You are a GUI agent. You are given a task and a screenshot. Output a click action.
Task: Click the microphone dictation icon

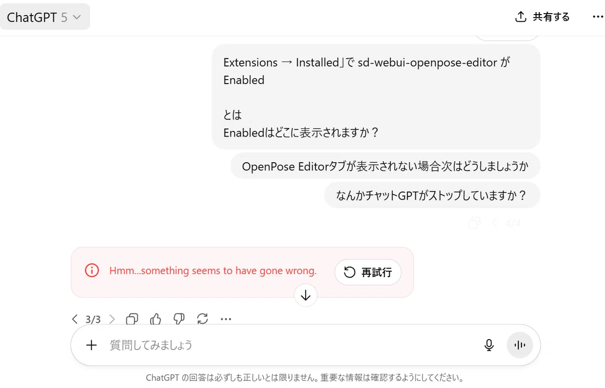tap(489, 345)
